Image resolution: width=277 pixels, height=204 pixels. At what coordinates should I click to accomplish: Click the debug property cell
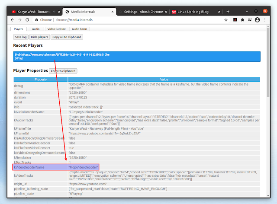tap(41, 86)
